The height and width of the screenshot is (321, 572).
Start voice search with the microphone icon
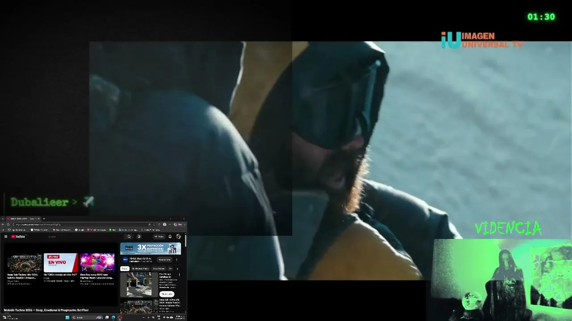click(x=139, y=237)
